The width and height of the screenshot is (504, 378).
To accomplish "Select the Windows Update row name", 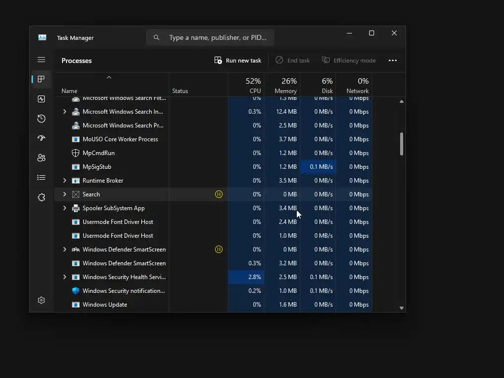I will point(105,305).
